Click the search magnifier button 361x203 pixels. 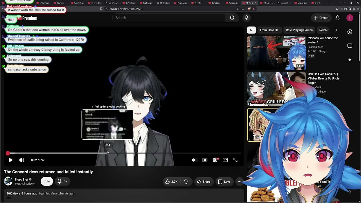tap(232, 18)
